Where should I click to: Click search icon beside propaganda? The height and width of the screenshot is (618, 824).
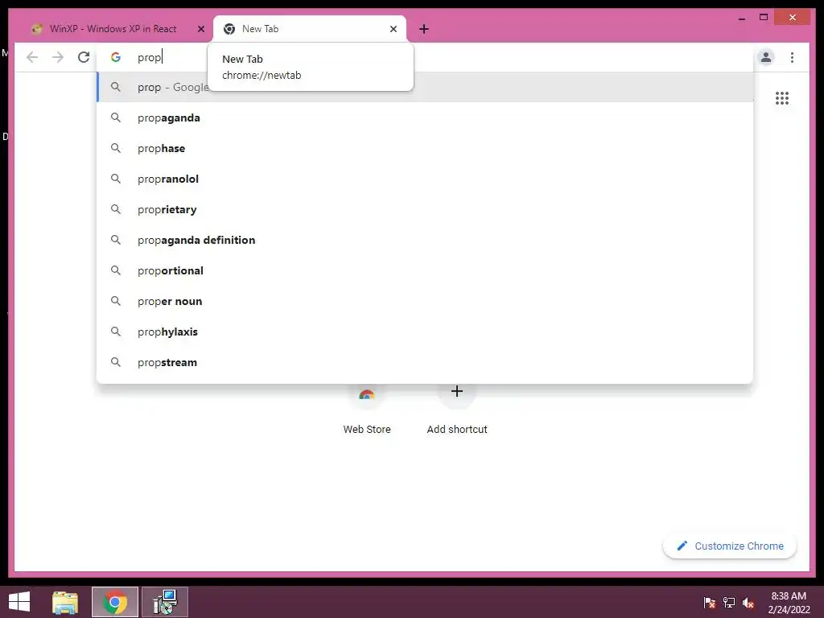pyautogui.click(x=116, y=117)
